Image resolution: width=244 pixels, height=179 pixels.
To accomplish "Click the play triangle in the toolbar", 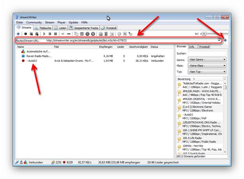I will [x=44, y=34].
